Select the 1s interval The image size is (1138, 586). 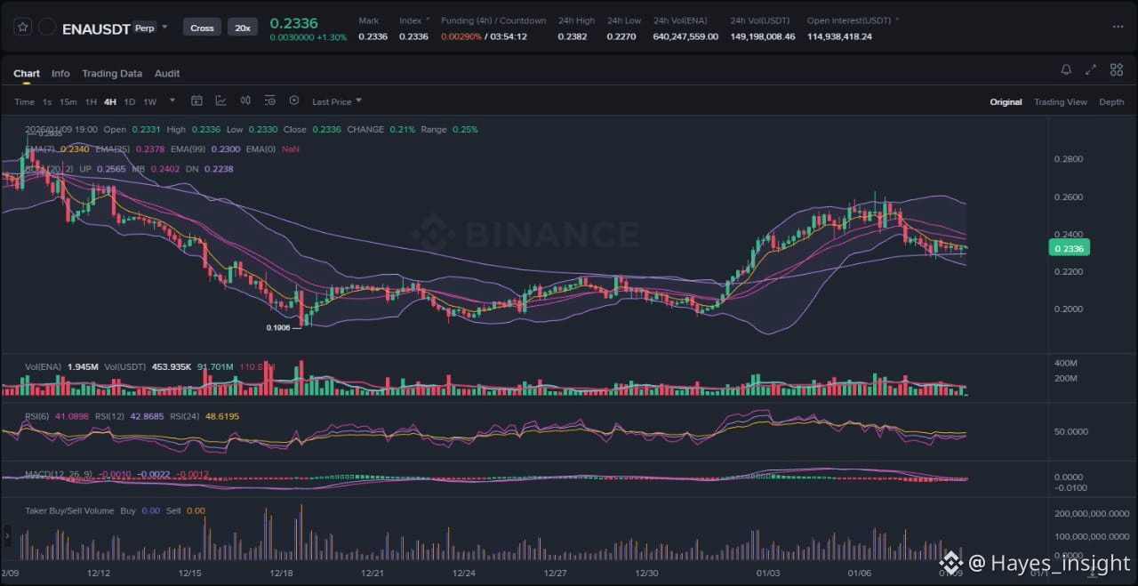[x=47, y=102]
